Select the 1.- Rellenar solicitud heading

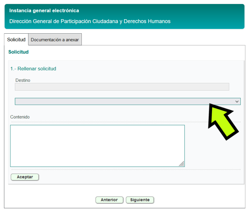click(x=33, y=69)
